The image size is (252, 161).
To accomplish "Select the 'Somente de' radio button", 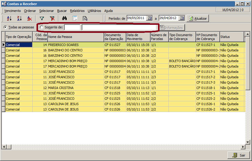I will pyautogui.click(x=41, y=27).
